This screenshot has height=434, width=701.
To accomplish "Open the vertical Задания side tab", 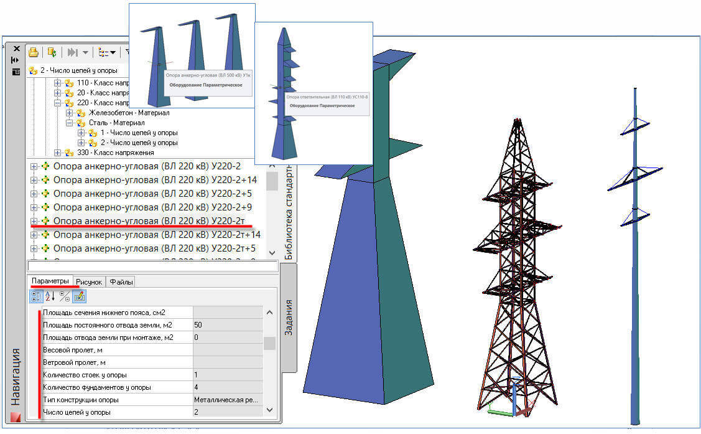I will coord(289,318).
